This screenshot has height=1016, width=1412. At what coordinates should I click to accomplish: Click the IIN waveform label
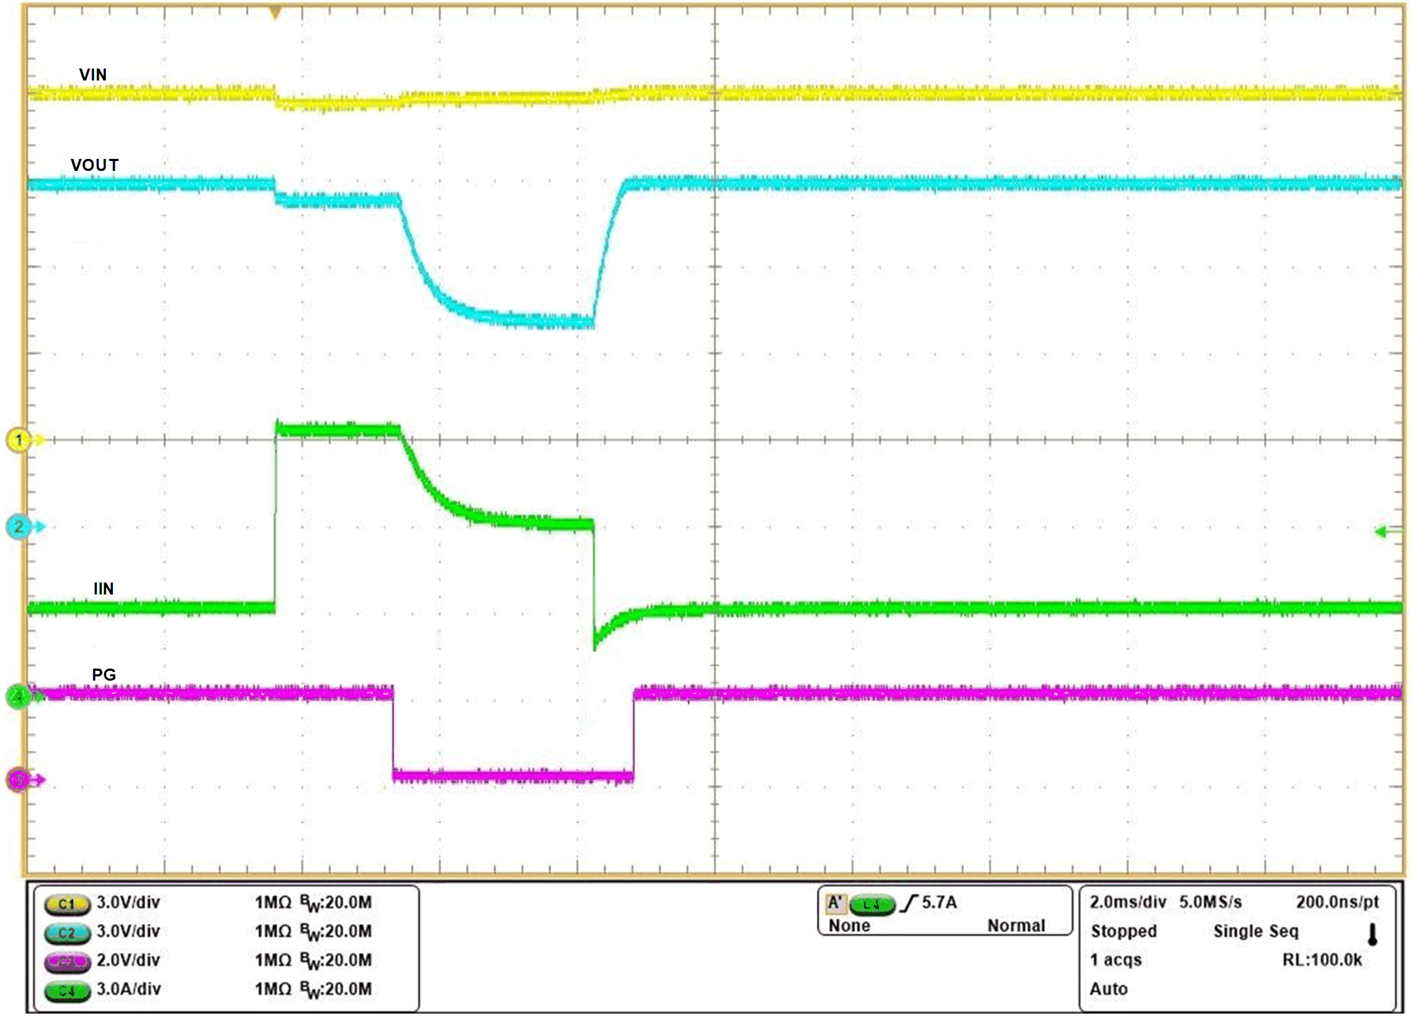click(x=104, y=589)
